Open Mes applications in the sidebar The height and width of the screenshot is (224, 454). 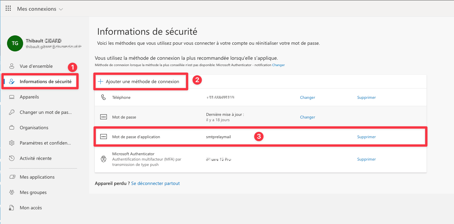(x=37, y=177)
